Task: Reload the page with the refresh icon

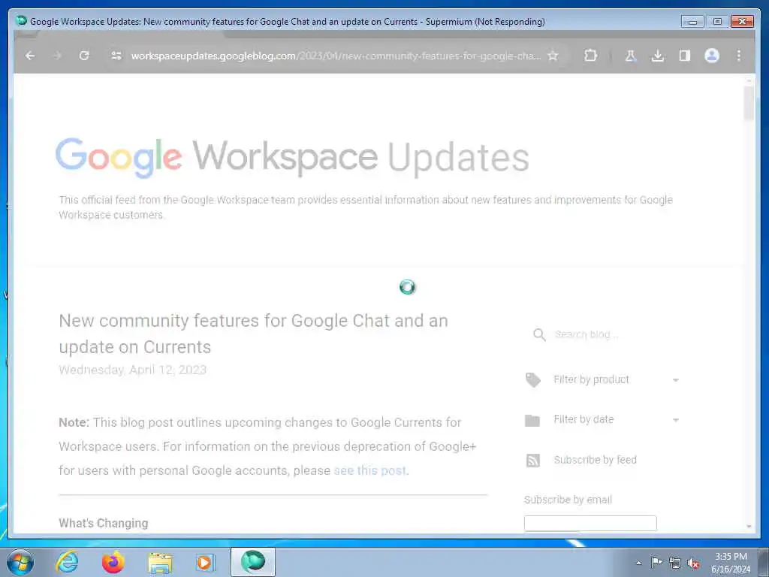Action: coord(84,56)
